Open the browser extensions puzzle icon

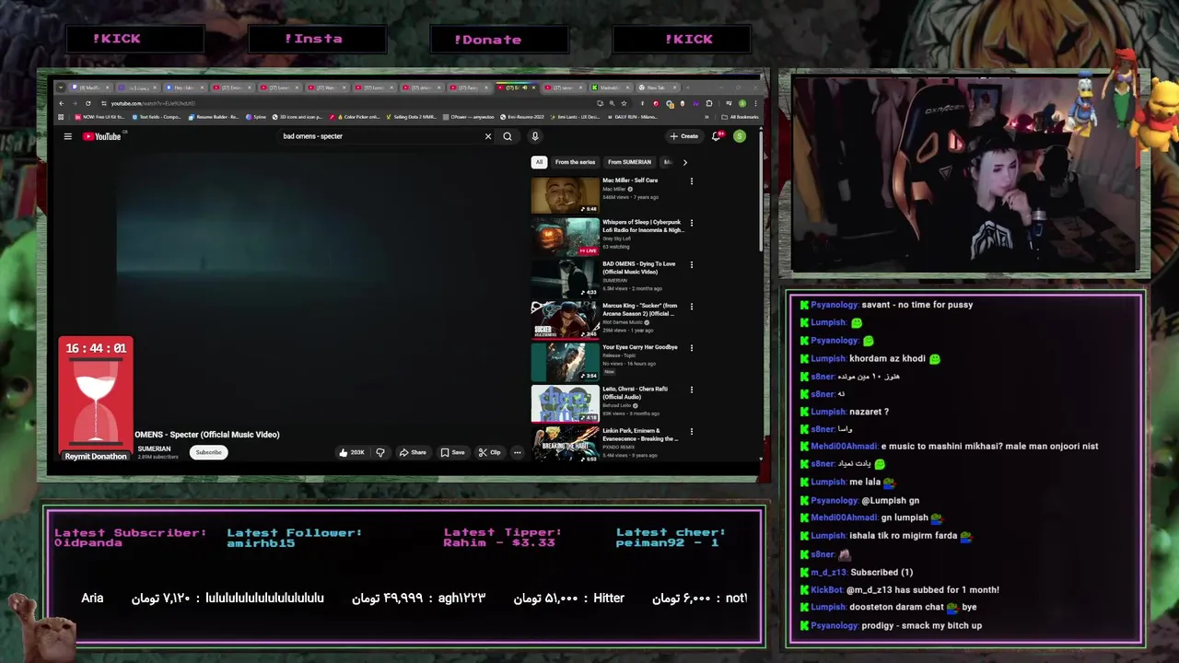point(709,103)
